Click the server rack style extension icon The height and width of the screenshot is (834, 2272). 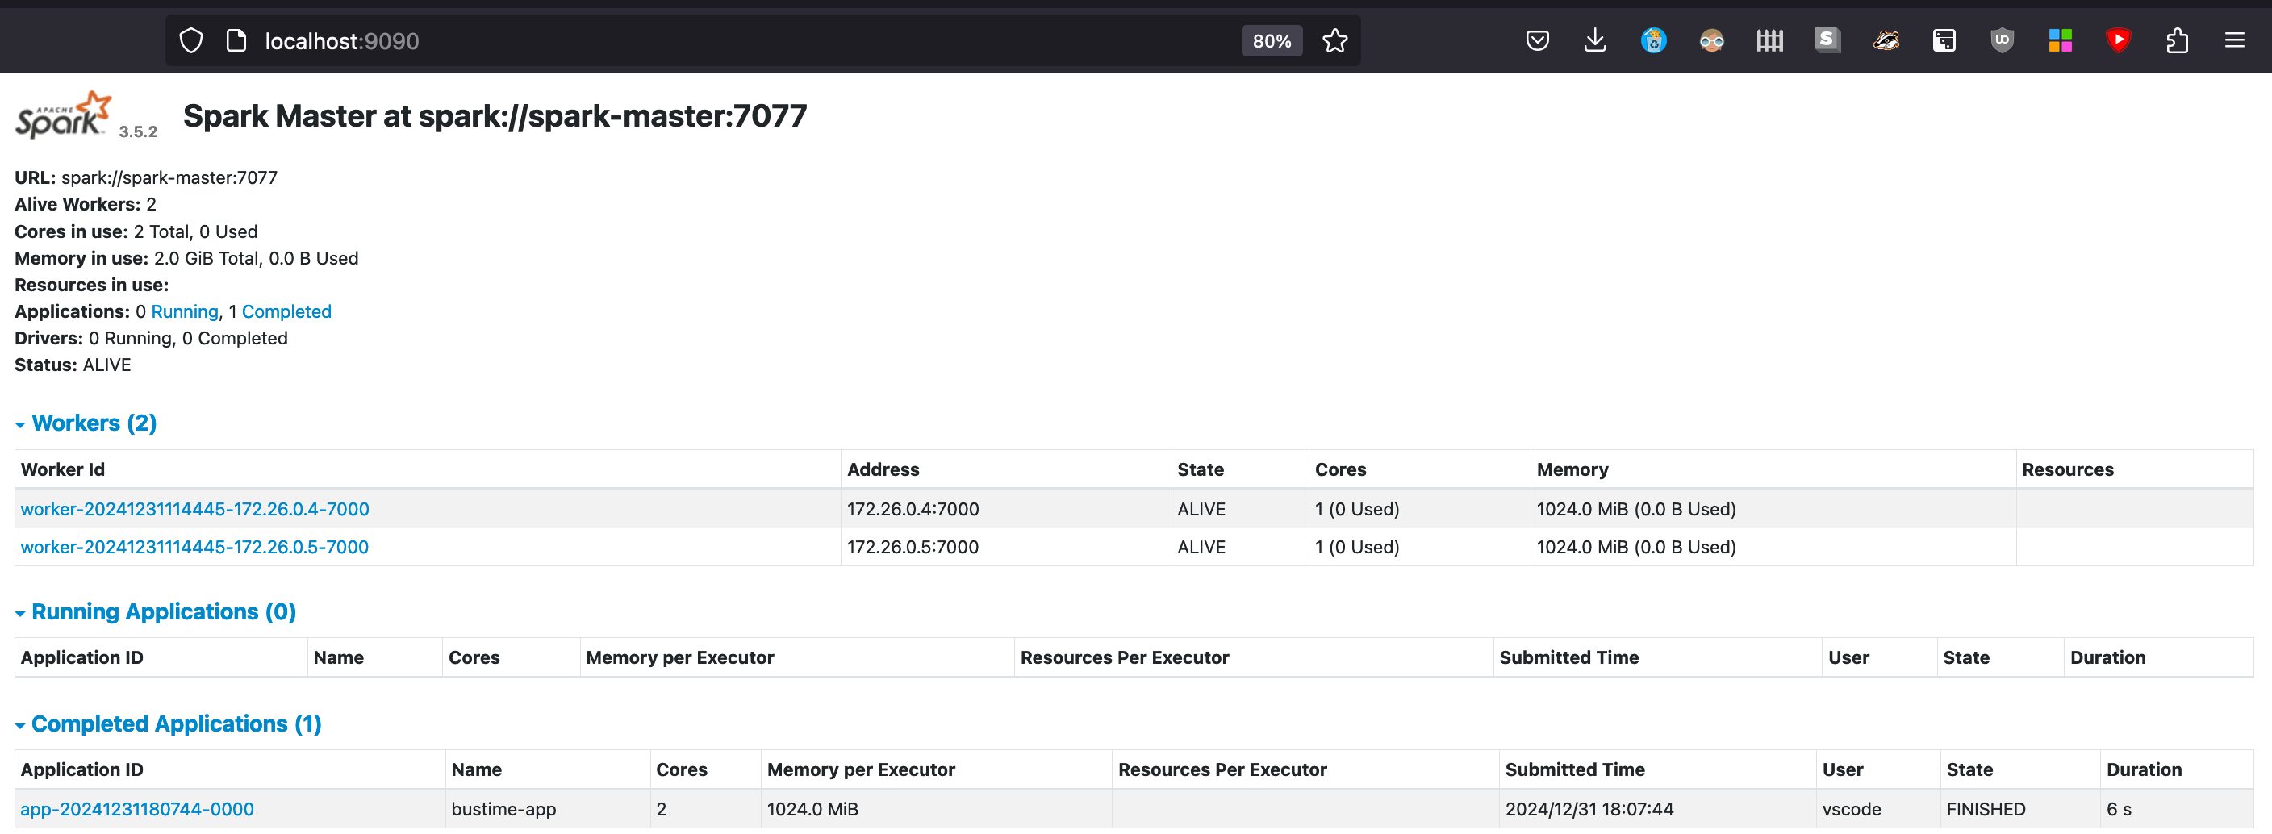pos(1944,40)
